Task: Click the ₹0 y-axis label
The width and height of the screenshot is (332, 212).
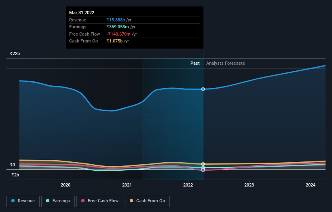Action: pyautogui.click(x=13, y=165)
